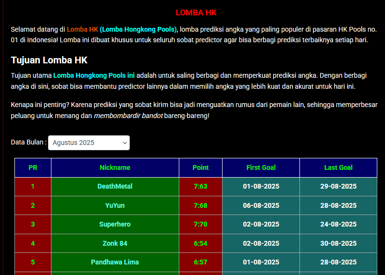Click point value 6:57
This screenshot has height=275, width=385.
[200, 262]
